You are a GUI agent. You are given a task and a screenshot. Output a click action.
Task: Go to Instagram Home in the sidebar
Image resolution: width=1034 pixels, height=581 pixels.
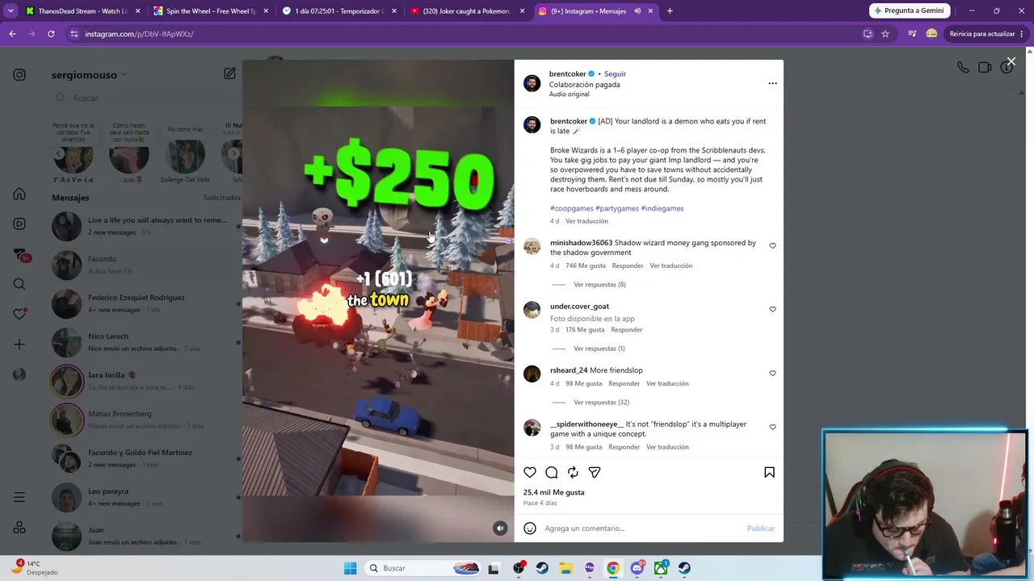[x=19, y=194]
